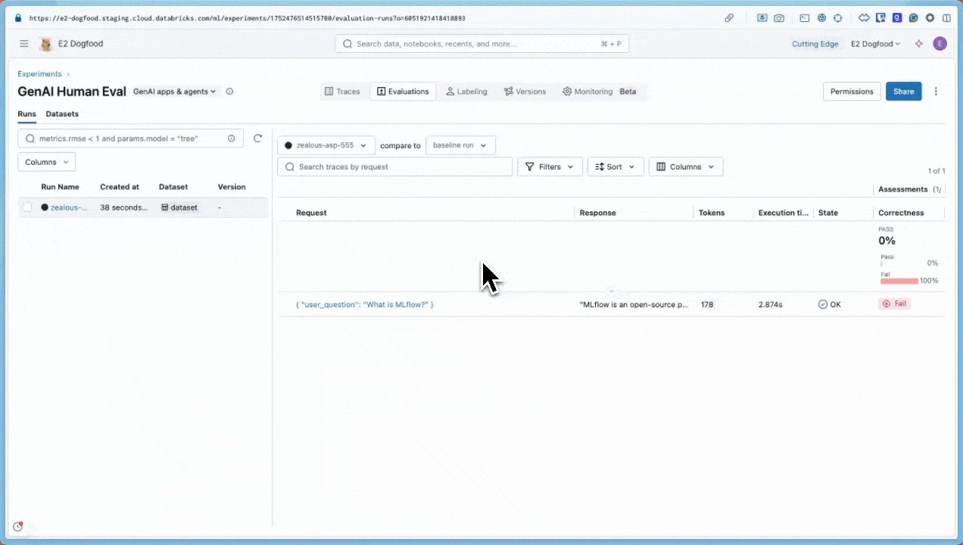Toggle the browser side panel icon
This screenshot has width=963, height=545.
[x=947, y=17]
